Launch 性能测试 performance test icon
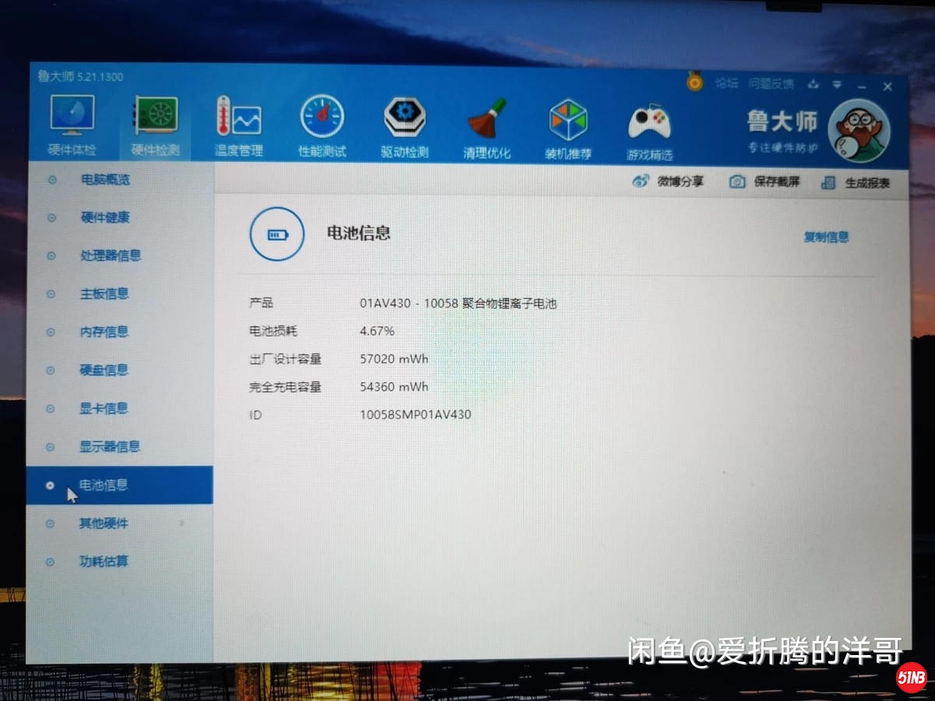Screen dimensions: 935x701 click(x=322, y=126)
